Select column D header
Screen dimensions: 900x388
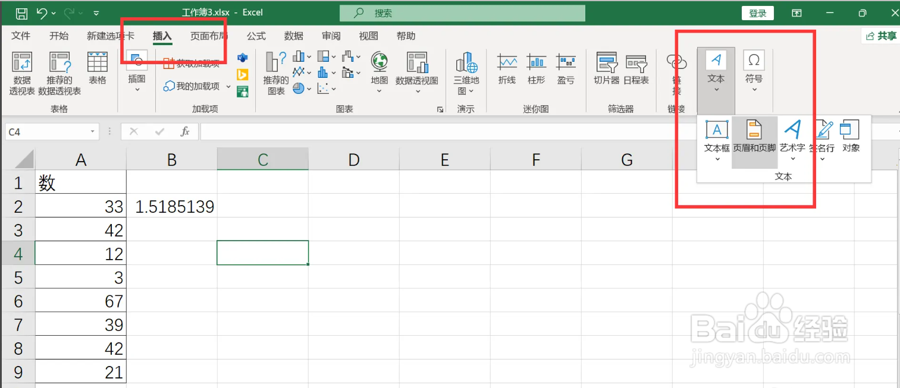click(x=354, y=159)
